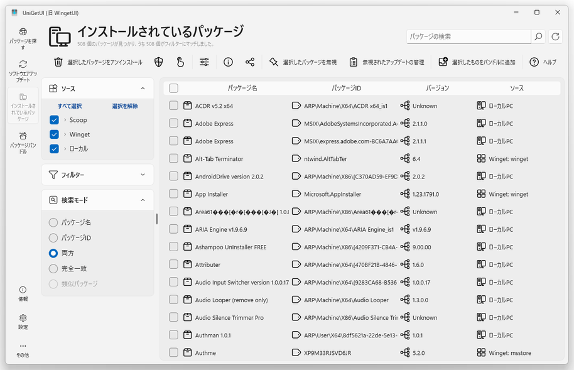Check the Attributer row checkbox
This screenshot has width=574, height=370.
173,264
